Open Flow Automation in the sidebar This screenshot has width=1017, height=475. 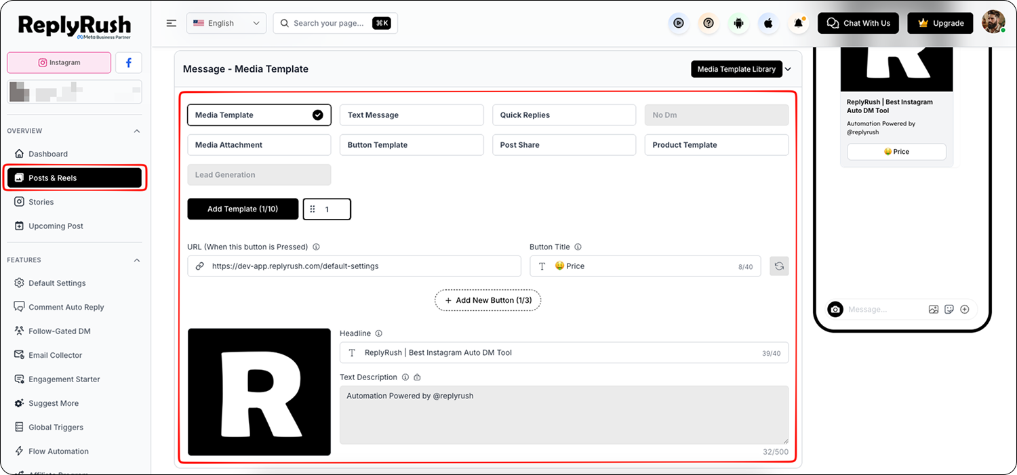point(75,451)
